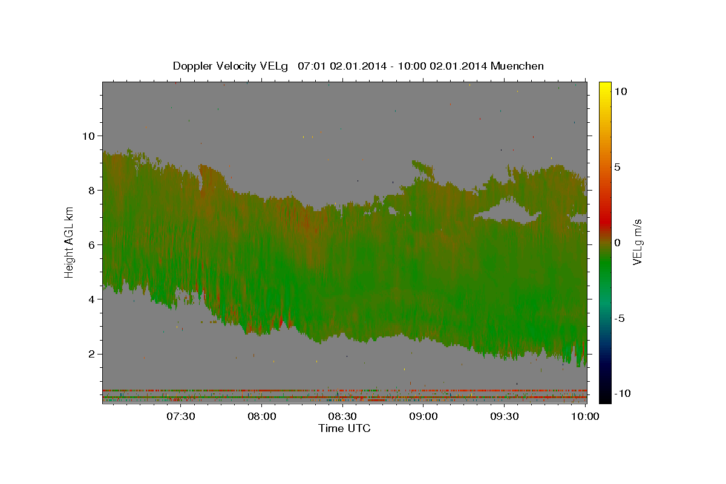Click the '09:30' time tick label
Viewport: 726px width, 484px height.
pos(505,416)
